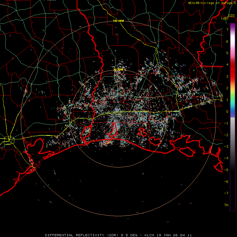Image resolution: width=237 pixels, height=237 pixels.
Task: Click the -4 value on the color scale
Action: coord(226,158)
